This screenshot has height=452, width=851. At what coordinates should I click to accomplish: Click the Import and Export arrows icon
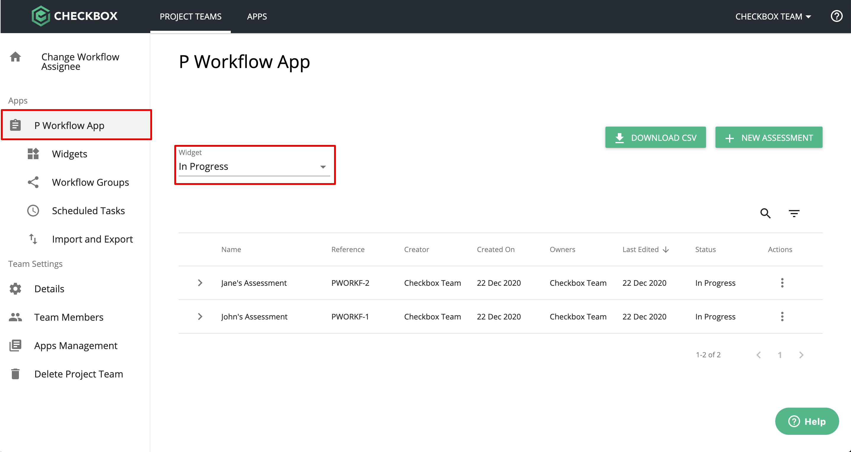[x=33, y=239]
